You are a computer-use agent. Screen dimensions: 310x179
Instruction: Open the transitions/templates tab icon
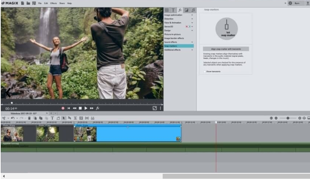(187, 10)
